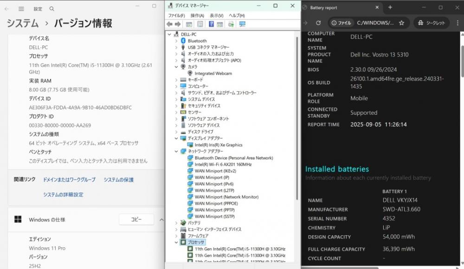Collapse the DELL-PC root node

[x=169, y=34]
